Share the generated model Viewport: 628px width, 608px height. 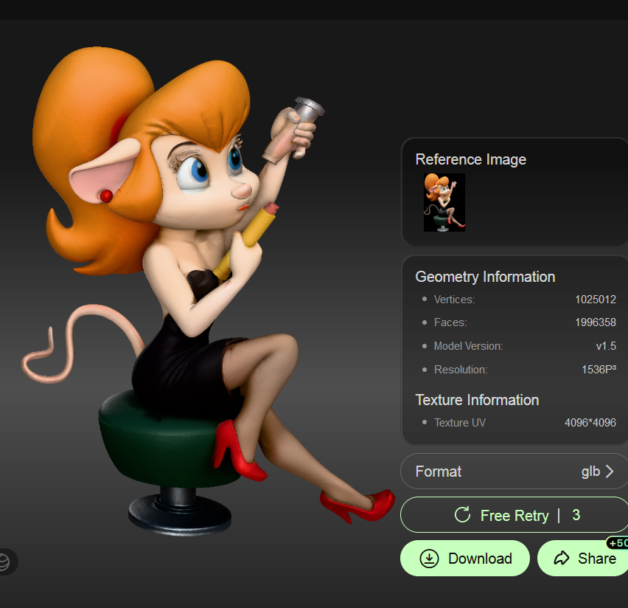583,559
